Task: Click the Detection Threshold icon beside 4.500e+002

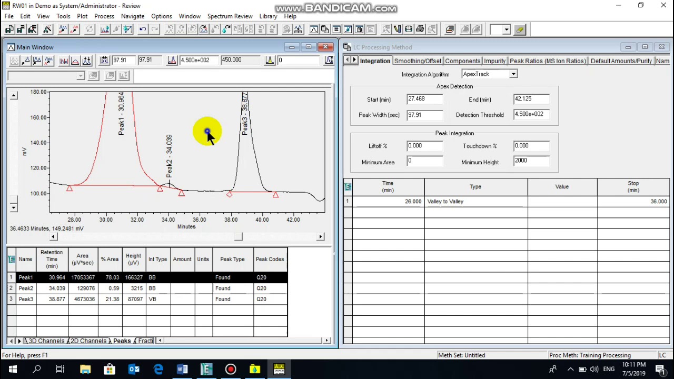Action: (172, 61)
